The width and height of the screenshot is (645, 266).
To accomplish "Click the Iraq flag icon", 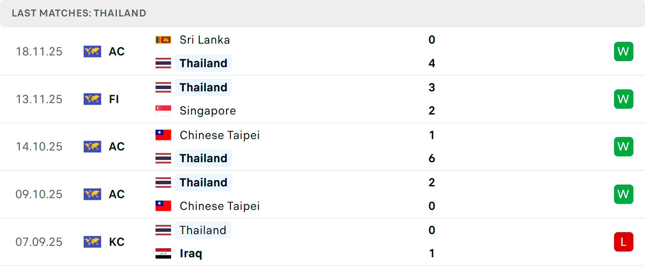I will (x=163, y=253).
